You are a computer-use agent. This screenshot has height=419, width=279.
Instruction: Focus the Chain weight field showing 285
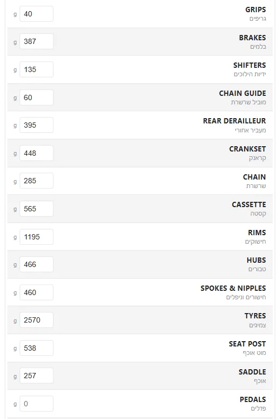pyautogui.click(x=37, y=181)
